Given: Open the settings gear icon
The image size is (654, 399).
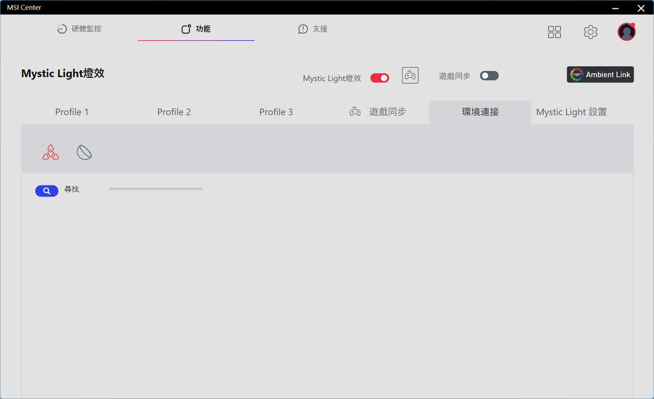Looking at the screenshot, I should tap(590, 32).
